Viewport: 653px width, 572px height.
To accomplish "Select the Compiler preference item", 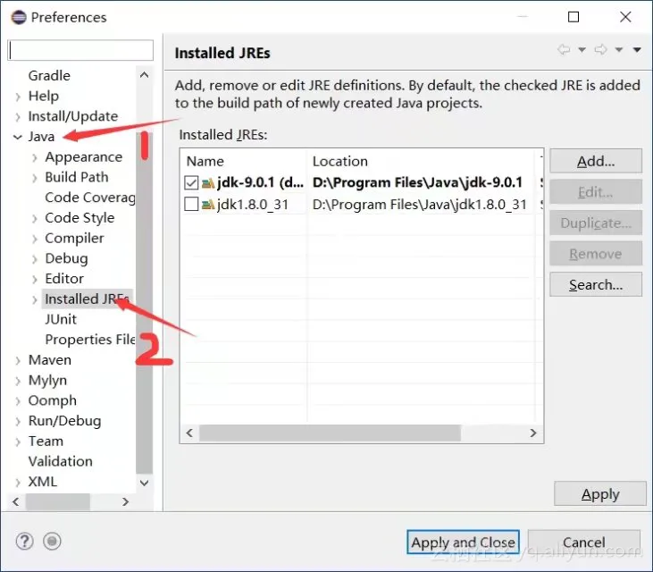I will pyautogui.click(x=74, y=239).
